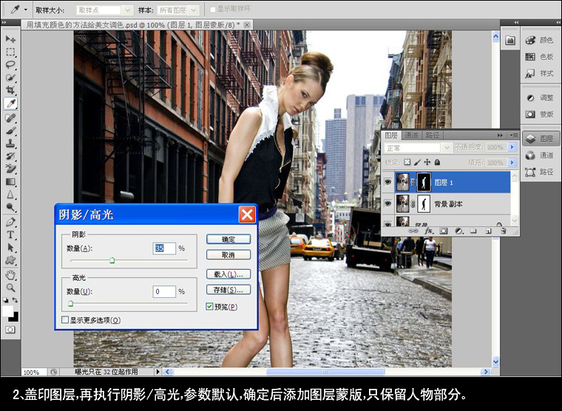Image resolution: width=562 pixels, height=411 pixels.
Task: Open the 取样大小 sample size dropdown
Action: pos(127,10)
